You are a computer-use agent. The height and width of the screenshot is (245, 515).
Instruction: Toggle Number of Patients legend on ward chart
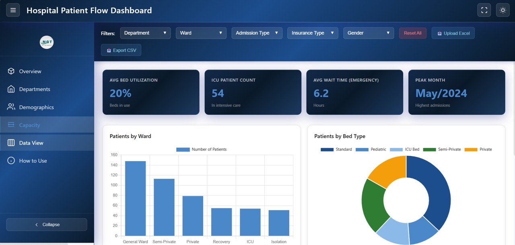point(201,149)
